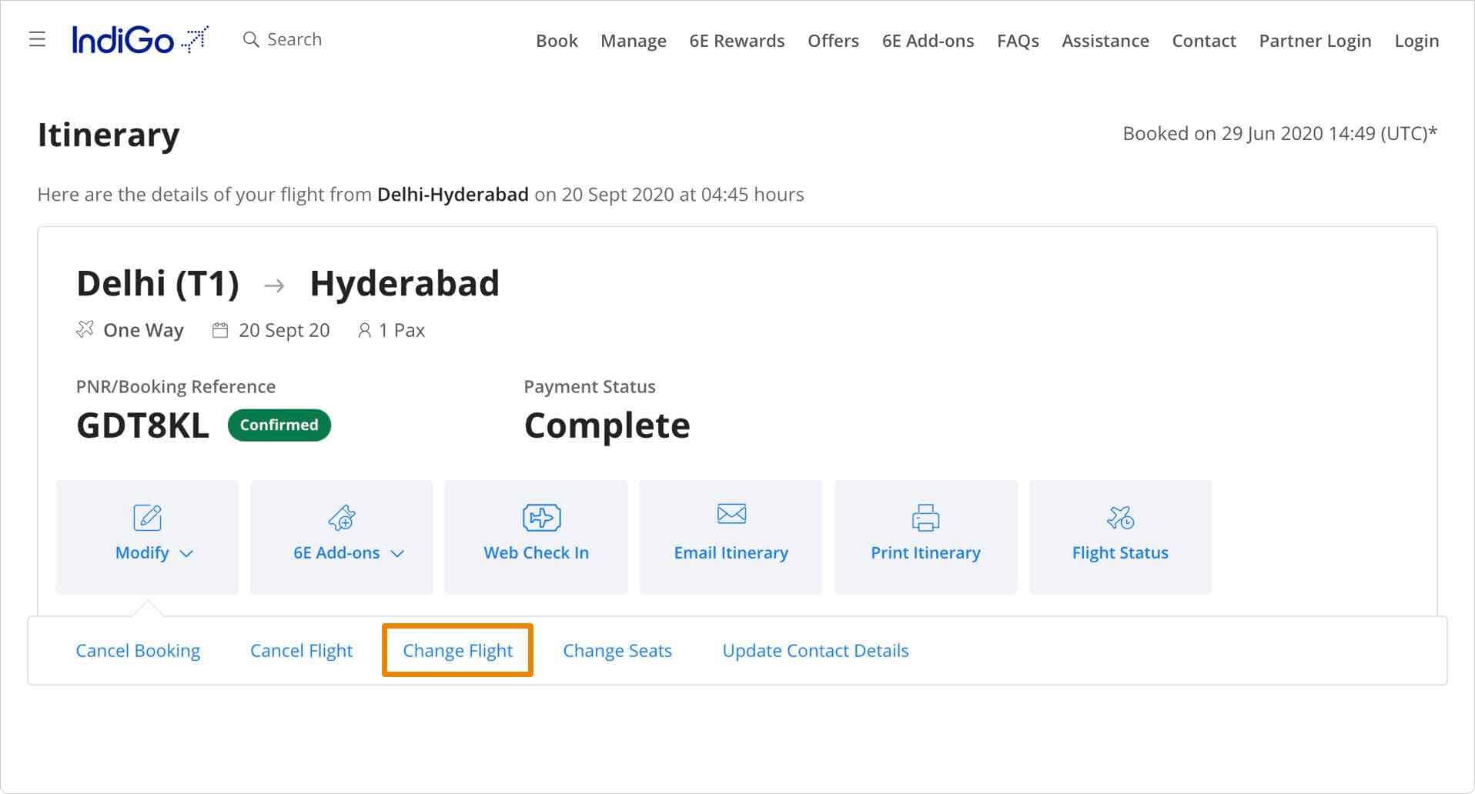
Task: Click the Print Itinerary printer icon
Action: [x=925, y=518]
